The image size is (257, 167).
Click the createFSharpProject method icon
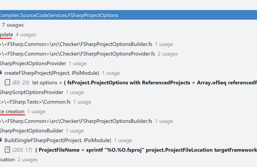click(1, 73)
